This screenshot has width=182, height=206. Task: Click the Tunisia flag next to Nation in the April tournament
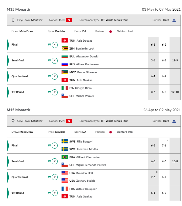69,121
